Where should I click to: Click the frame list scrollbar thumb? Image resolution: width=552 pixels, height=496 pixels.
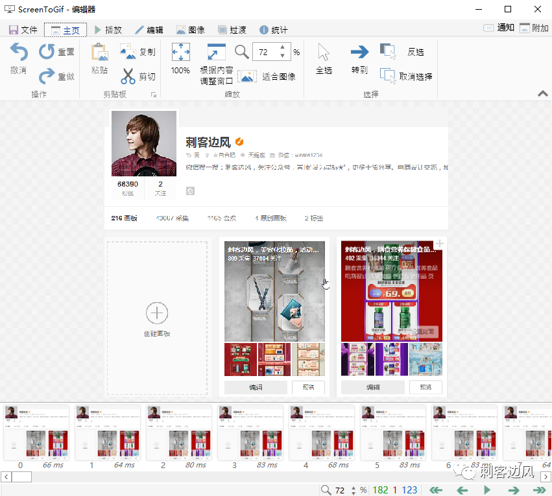pyautogui.click(x=22, y=477)
